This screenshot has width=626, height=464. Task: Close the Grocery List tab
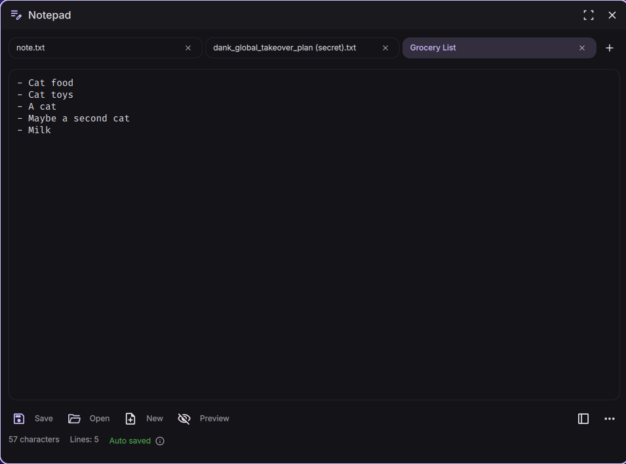(x=582, y=48)
